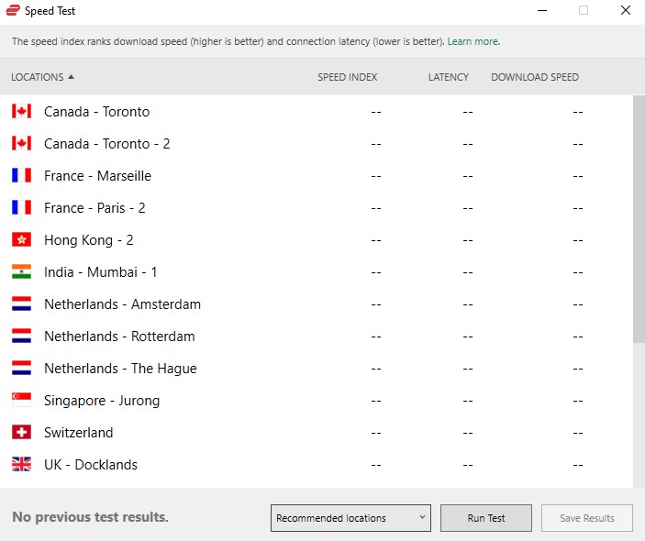Sort by Download Speed column header
This screenshot has height=541, width=645.
point(535,77)
